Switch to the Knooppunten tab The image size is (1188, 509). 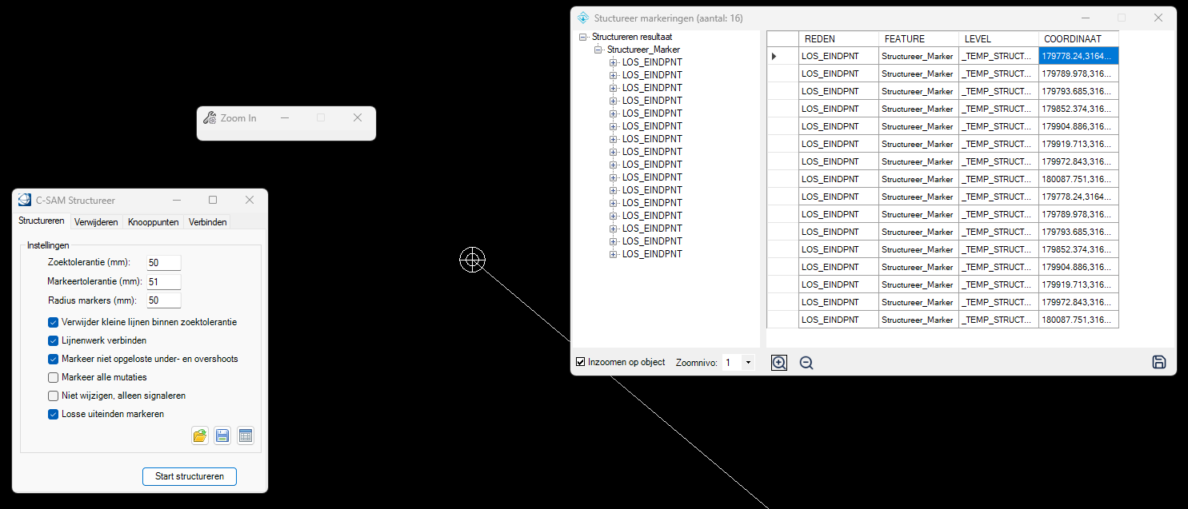(153, 222)
